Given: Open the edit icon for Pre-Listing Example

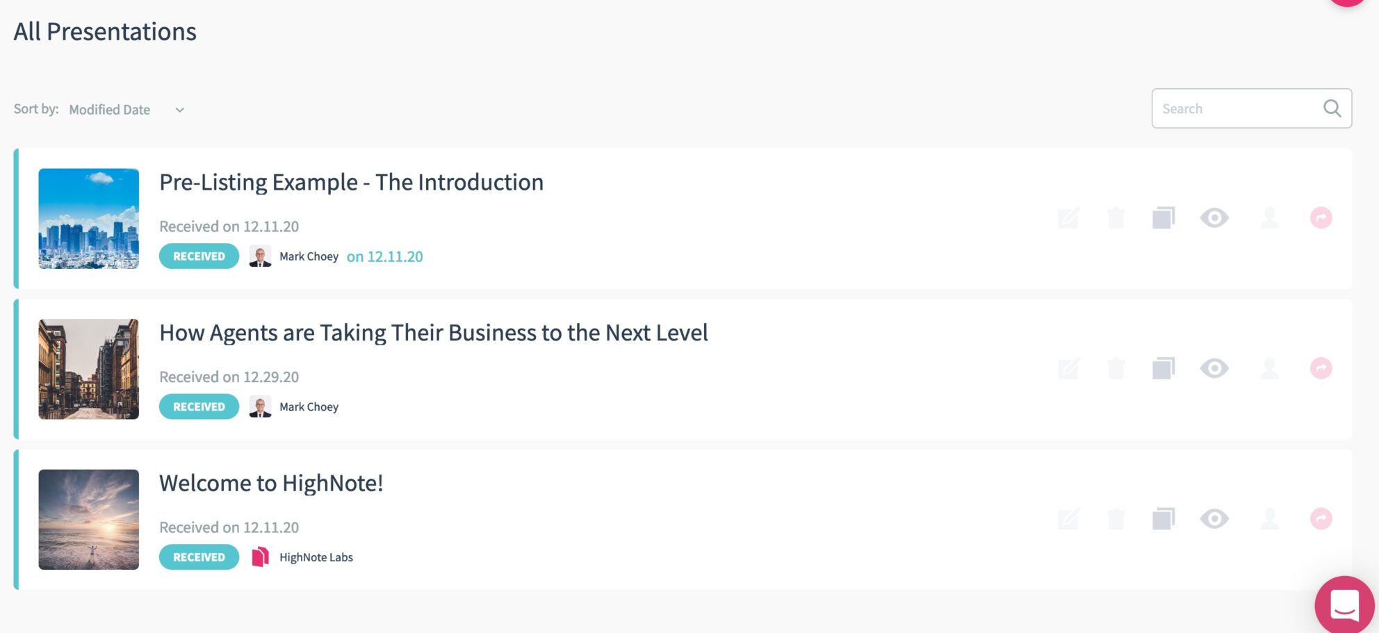Looking at the screenshot, I should [x=1068, y=217].
